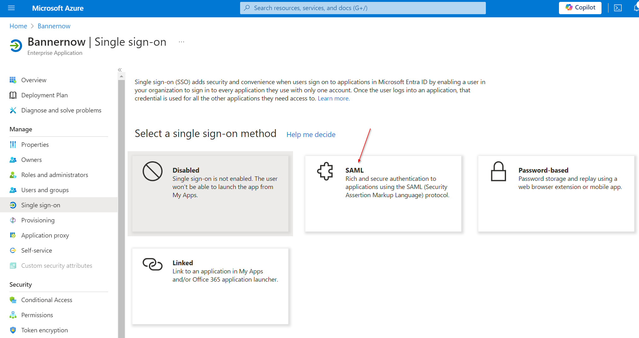
Task: Open the notifications bell icon
Action: [636, 8]
